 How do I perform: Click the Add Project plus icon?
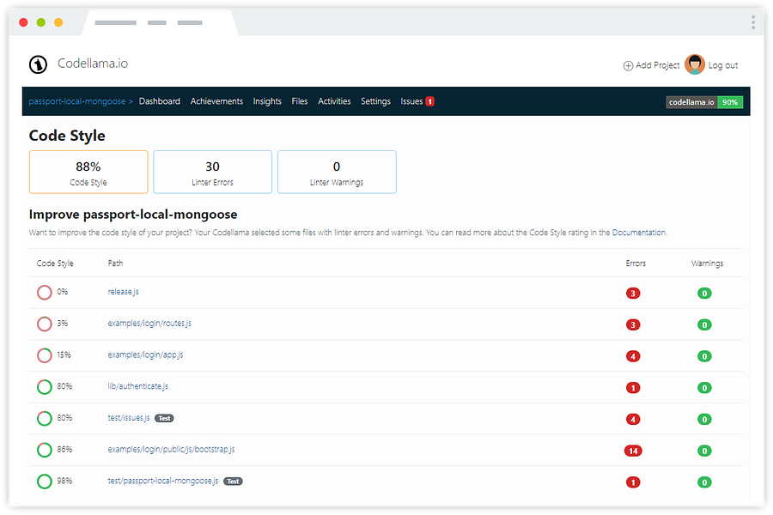[628, 65]
